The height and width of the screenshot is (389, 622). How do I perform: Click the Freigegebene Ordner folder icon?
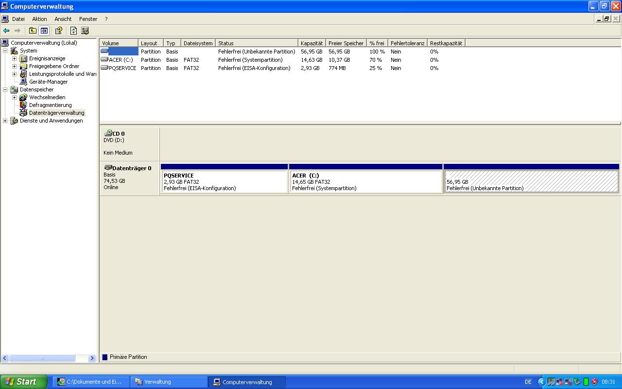pyautogui.click(x=23, y=66)
